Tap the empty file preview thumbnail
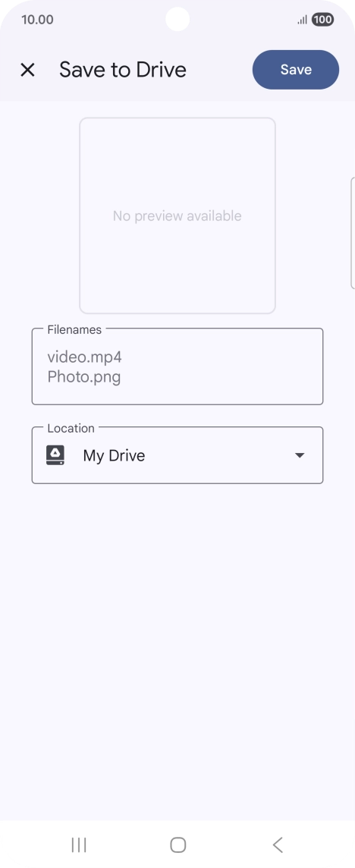This screenshot has height=868, width=355. (x=177, y=215)
